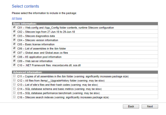Enable C11 copies of all assemblies
The image size is (166, 115).
pyautogui.click(x=14, y=76)
